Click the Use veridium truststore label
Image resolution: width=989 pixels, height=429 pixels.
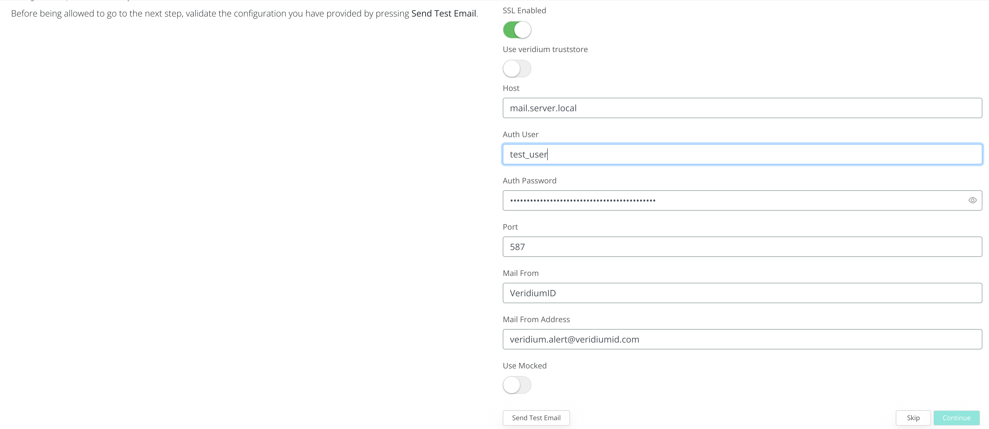click(x=545, y=50)
